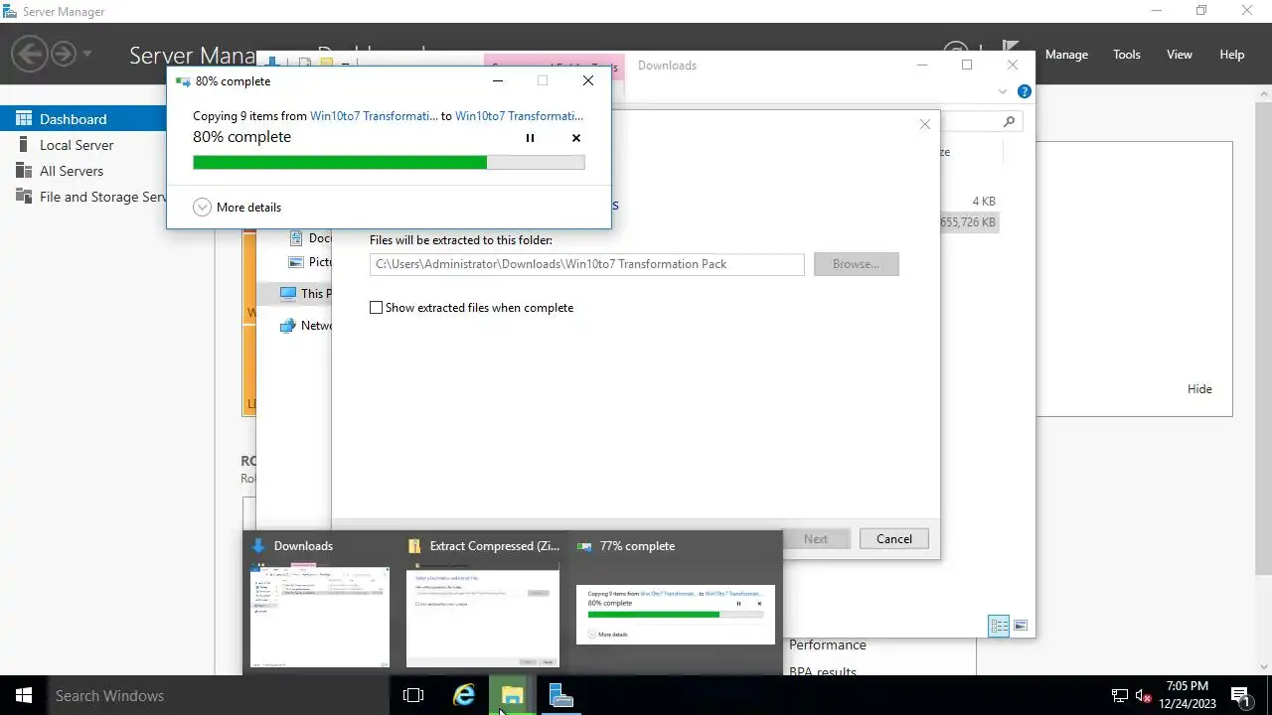The width and height of the screenshot is (1272, 715).
Task: Open All Servers in Server Manager
Action: click(x=72, y=171)
